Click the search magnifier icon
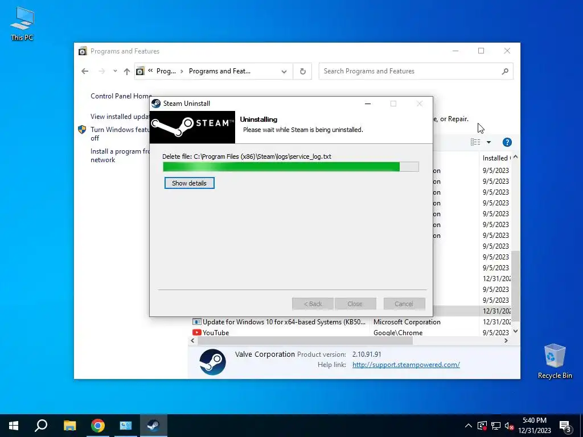This screenshot has height=437, width=583. coord(505,71)
